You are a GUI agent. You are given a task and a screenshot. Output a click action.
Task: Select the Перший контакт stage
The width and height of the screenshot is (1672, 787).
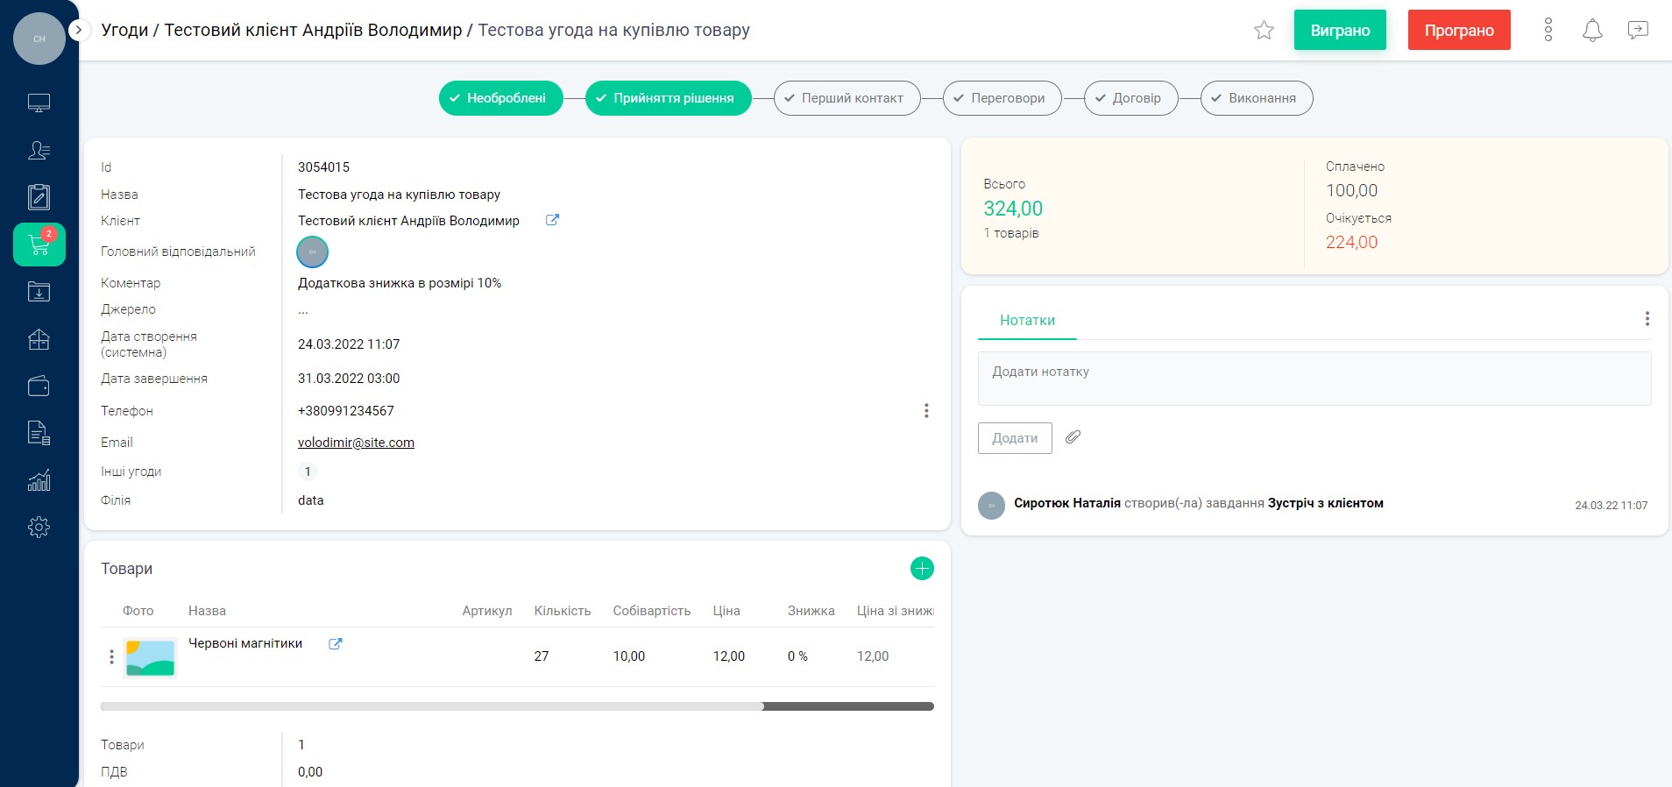click(847, 98)
